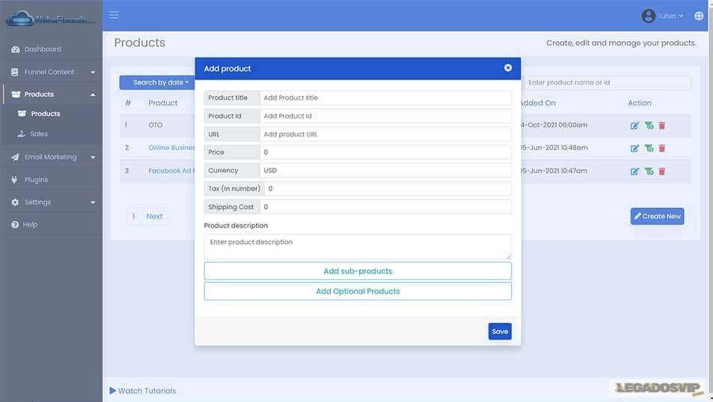
Task: Delete the third product with trash icon
Action: (662, 171)
